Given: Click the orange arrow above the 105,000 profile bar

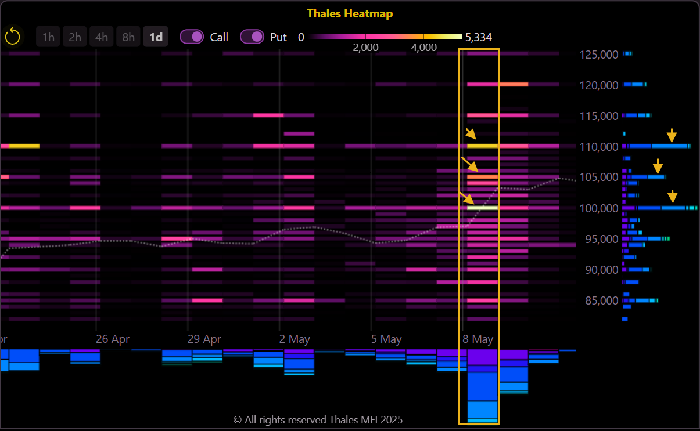Looking at the screenshot, I should pos(658,166).
